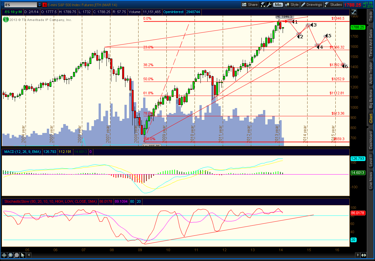Click the scroll left arrow on time axis

point(28,255)
